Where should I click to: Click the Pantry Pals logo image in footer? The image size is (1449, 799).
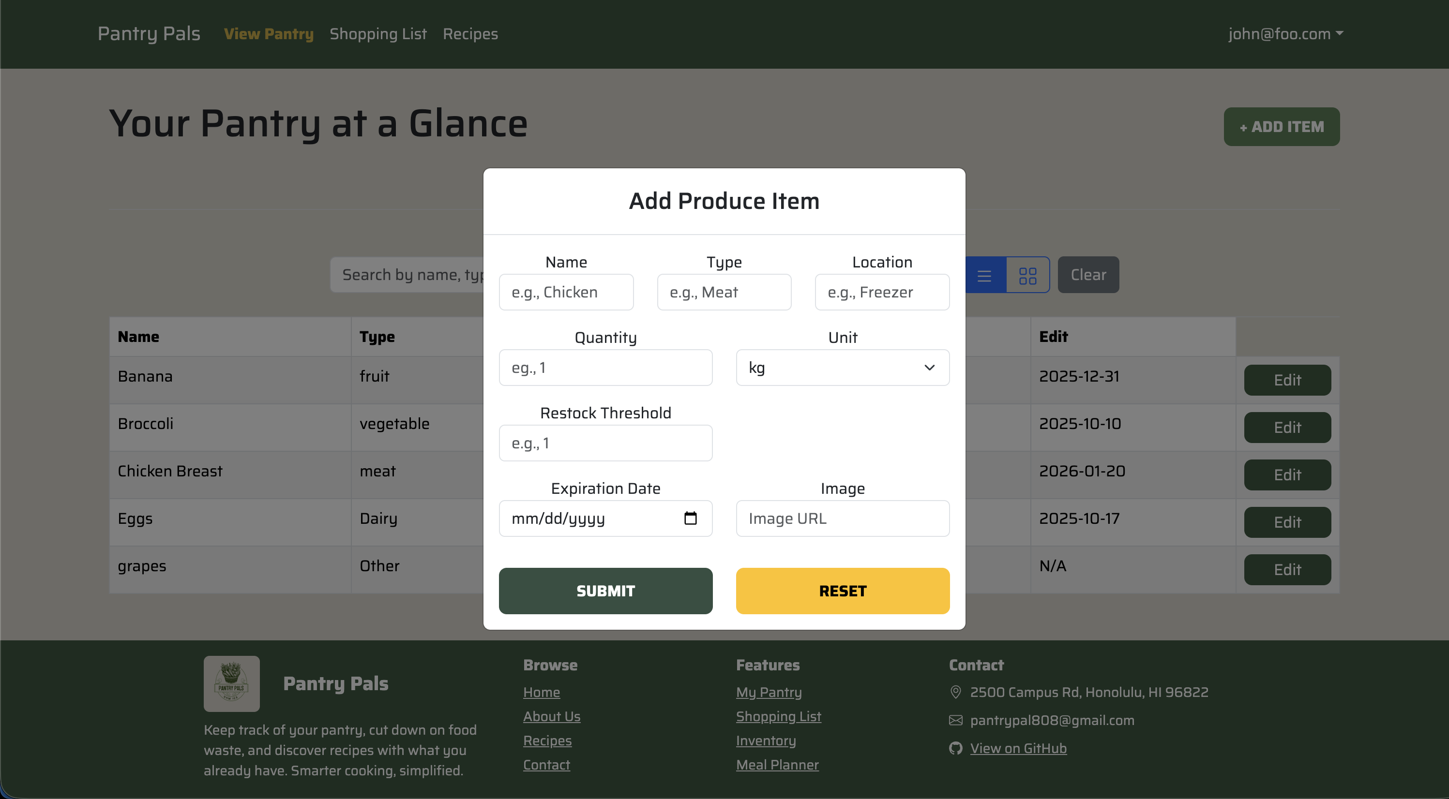click(231, 683)
